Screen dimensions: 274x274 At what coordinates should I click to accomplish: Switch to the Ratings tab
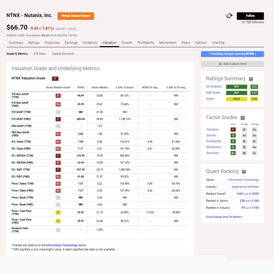click(x=34, y=43)
